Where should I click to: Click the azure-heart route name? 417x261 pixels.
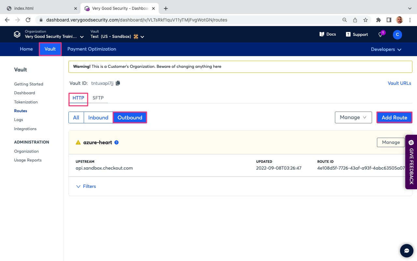[x=98, y=143]
